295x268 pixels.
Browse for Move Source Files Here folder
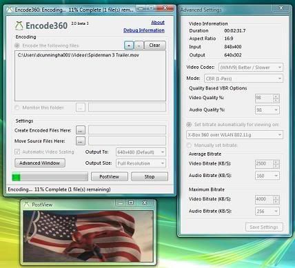[x=81, y=141]
